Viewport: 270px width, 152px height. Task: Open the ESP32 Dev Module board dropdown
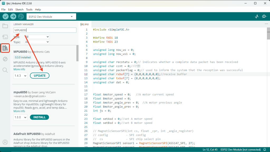51,17
